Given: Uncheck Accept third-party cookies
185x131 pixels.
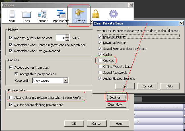Looking at the screenshot, I should pos(17,74).
